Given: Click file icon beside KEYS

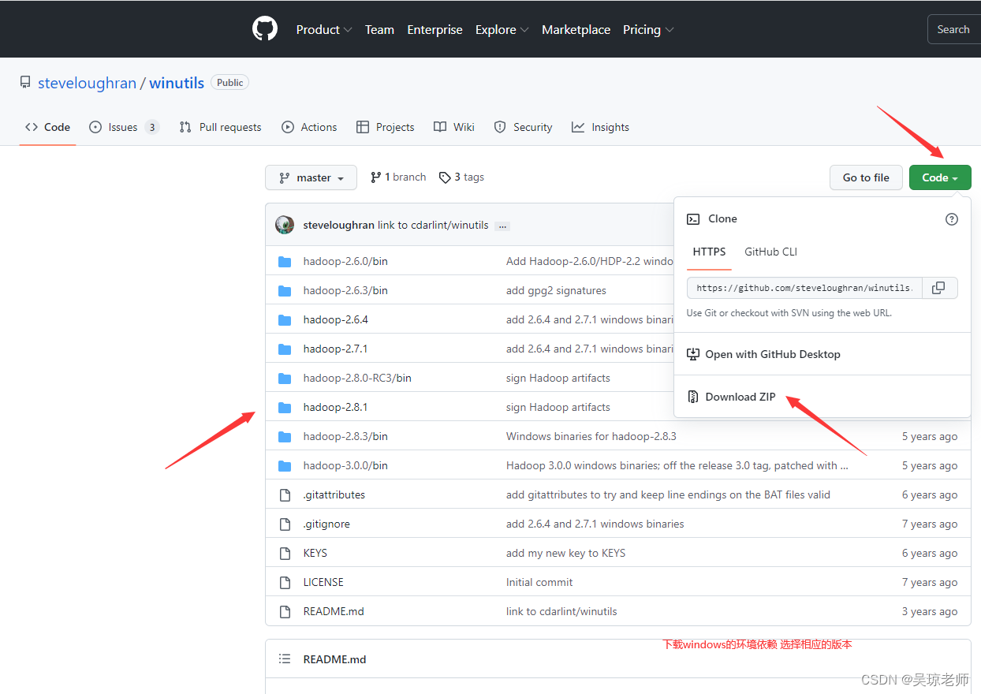Looking at the screenshot, I should [x=285, y=553].
